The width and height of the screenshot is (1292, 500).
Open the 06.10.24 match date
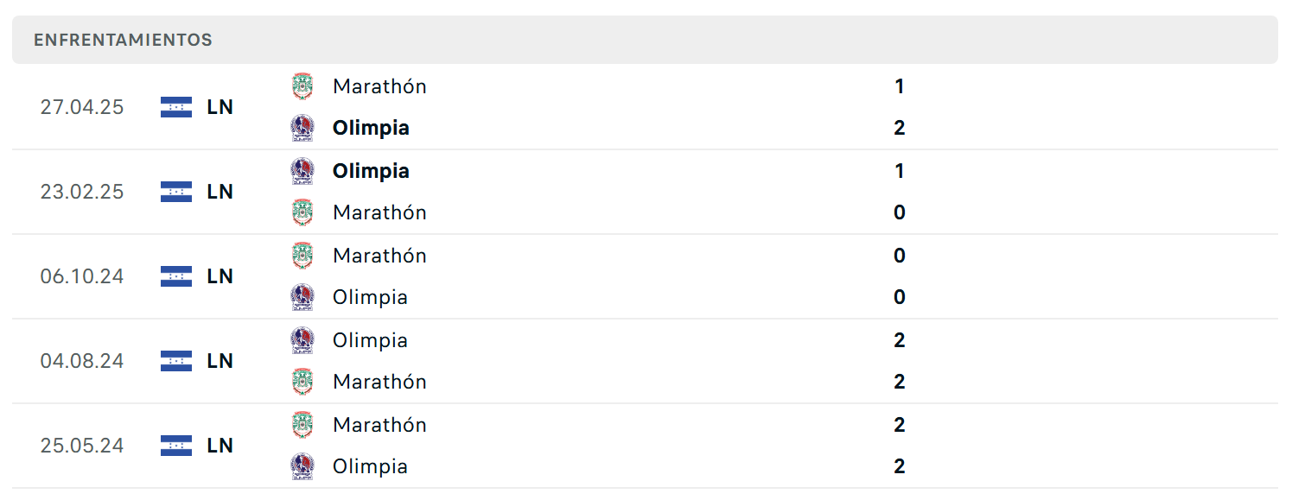tap(82, 276)
